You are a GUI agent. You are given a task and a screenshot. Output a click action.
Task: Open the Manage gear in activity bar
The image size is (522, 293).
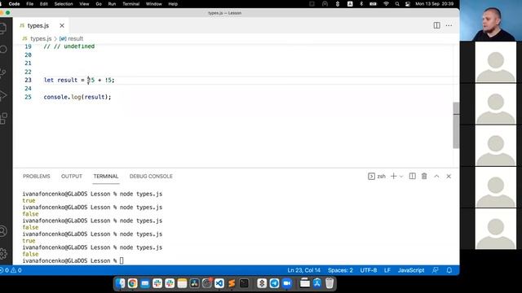pyautogui.click(x=3, y=253)
